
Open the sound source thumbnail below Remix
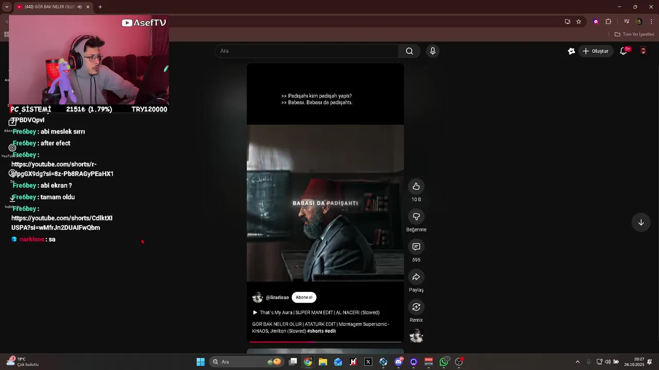416,337
